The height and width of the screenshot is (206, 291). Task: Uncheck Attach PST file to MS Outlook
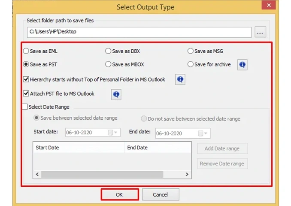coord(26,94)
